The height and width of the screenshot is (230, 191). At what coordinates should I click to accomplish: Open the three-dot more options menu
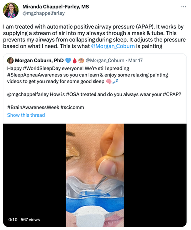click(183, 7)
